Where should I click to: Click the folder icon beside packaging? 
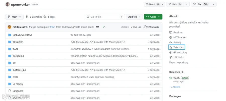10,56
